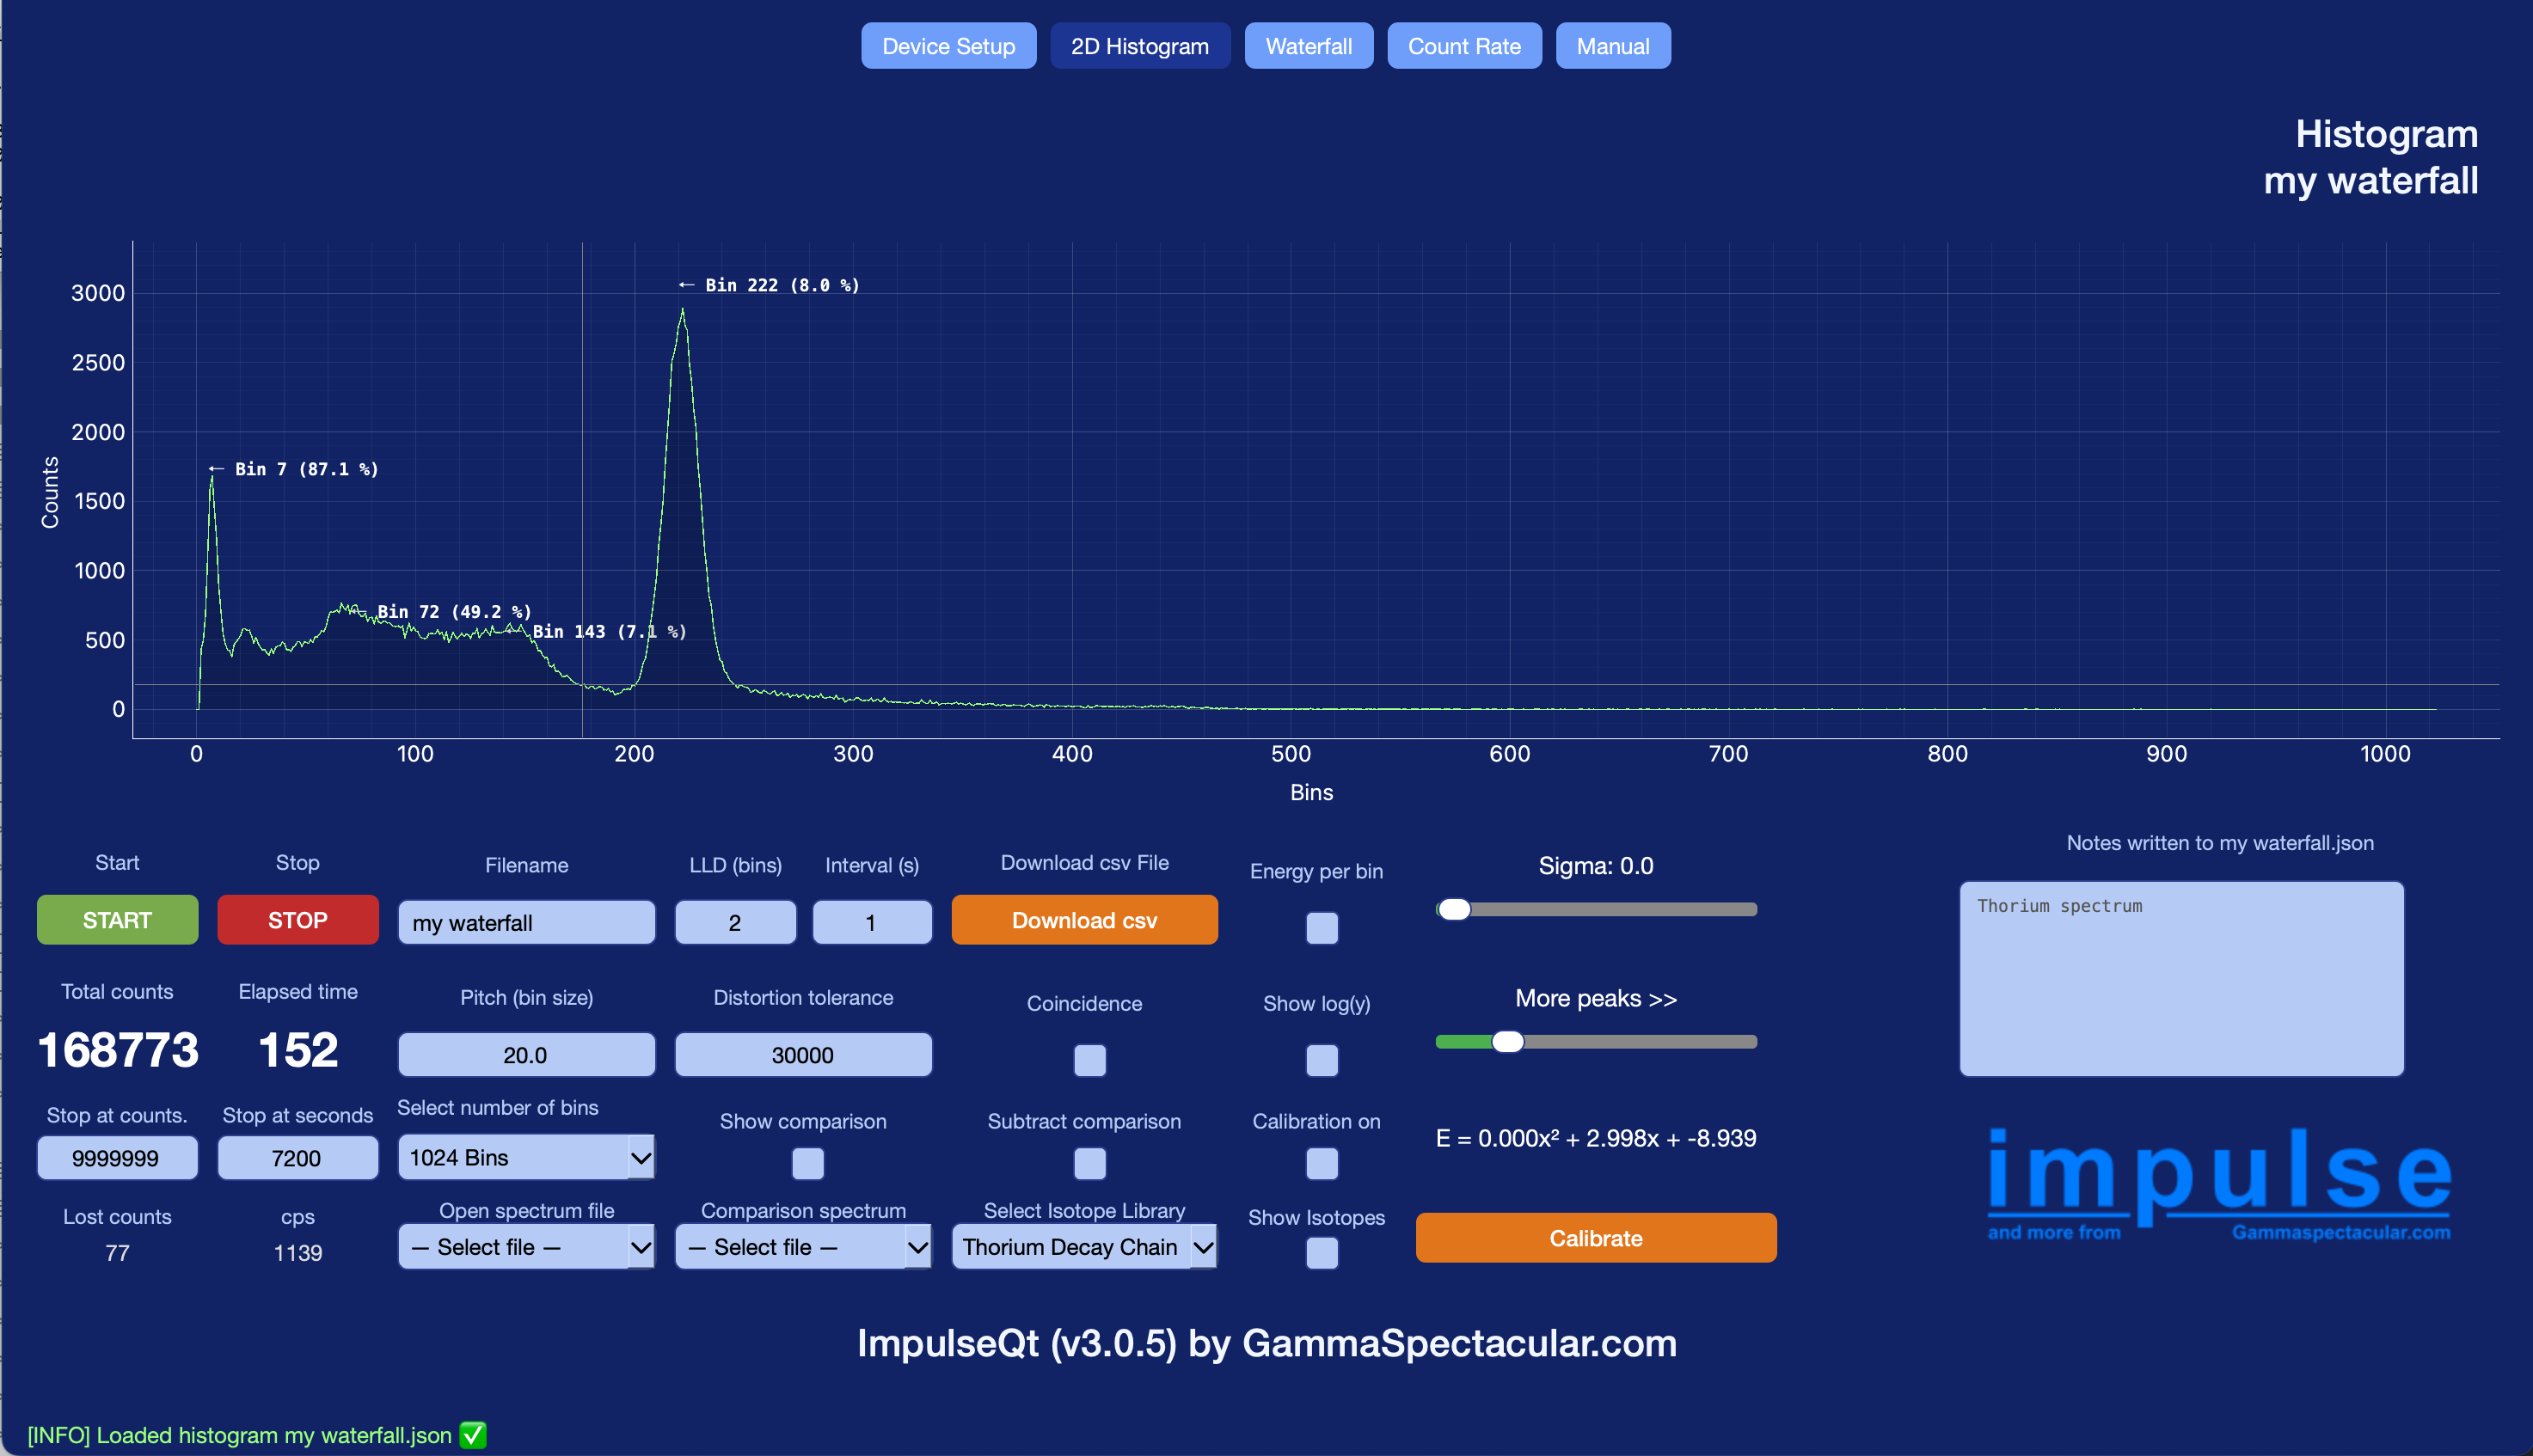Download the spectrum as csv
Image resolution: width=2533 pixels, height=1456 pixels.
click(x=1084, y=919)
